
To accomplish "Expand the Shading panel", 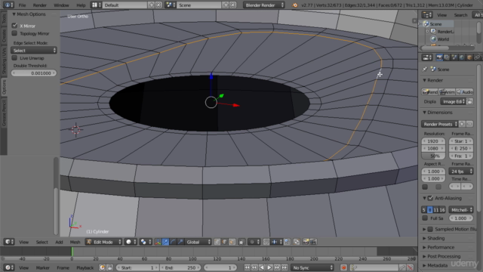I will 435,238.
